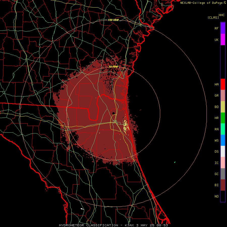
Task: Click the [CLAS] legend heading
Action: click(213, 17)
